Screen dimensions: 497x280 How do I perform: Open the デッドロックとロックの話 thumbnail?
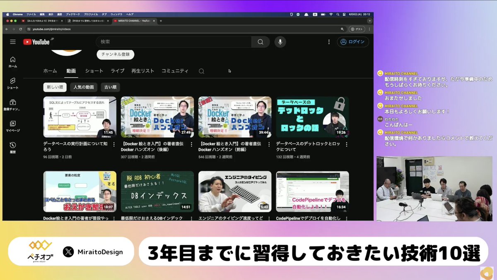[x=312, y=117]
